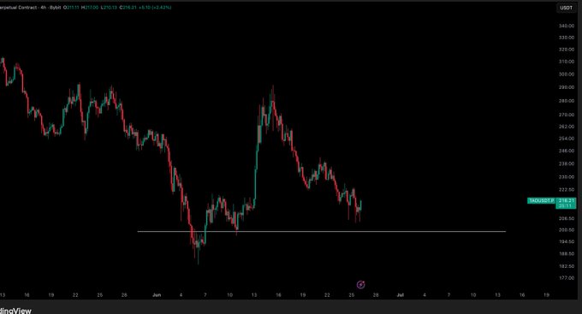Image resolution: width=582 pixels, height=314 pixels.
Task: Click the 310.00 price axis label
Action: pos(566,62)
